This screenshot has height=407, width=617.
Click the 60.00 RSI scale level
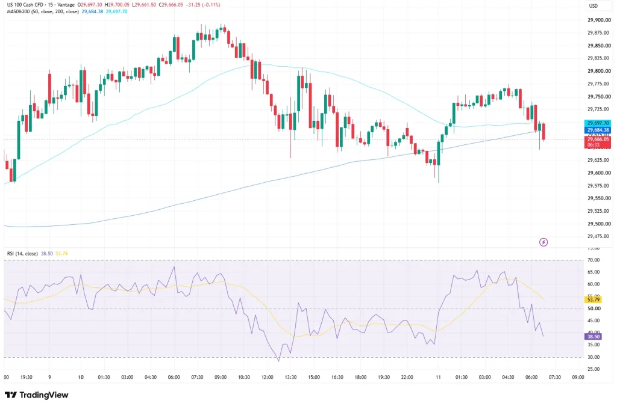click(594, 284)
